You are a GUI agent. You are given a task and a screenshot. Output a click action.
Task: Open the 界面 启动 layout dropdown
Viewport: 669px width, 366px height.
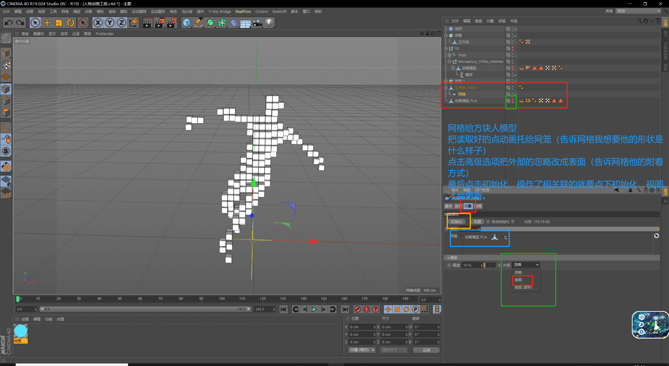638,11
